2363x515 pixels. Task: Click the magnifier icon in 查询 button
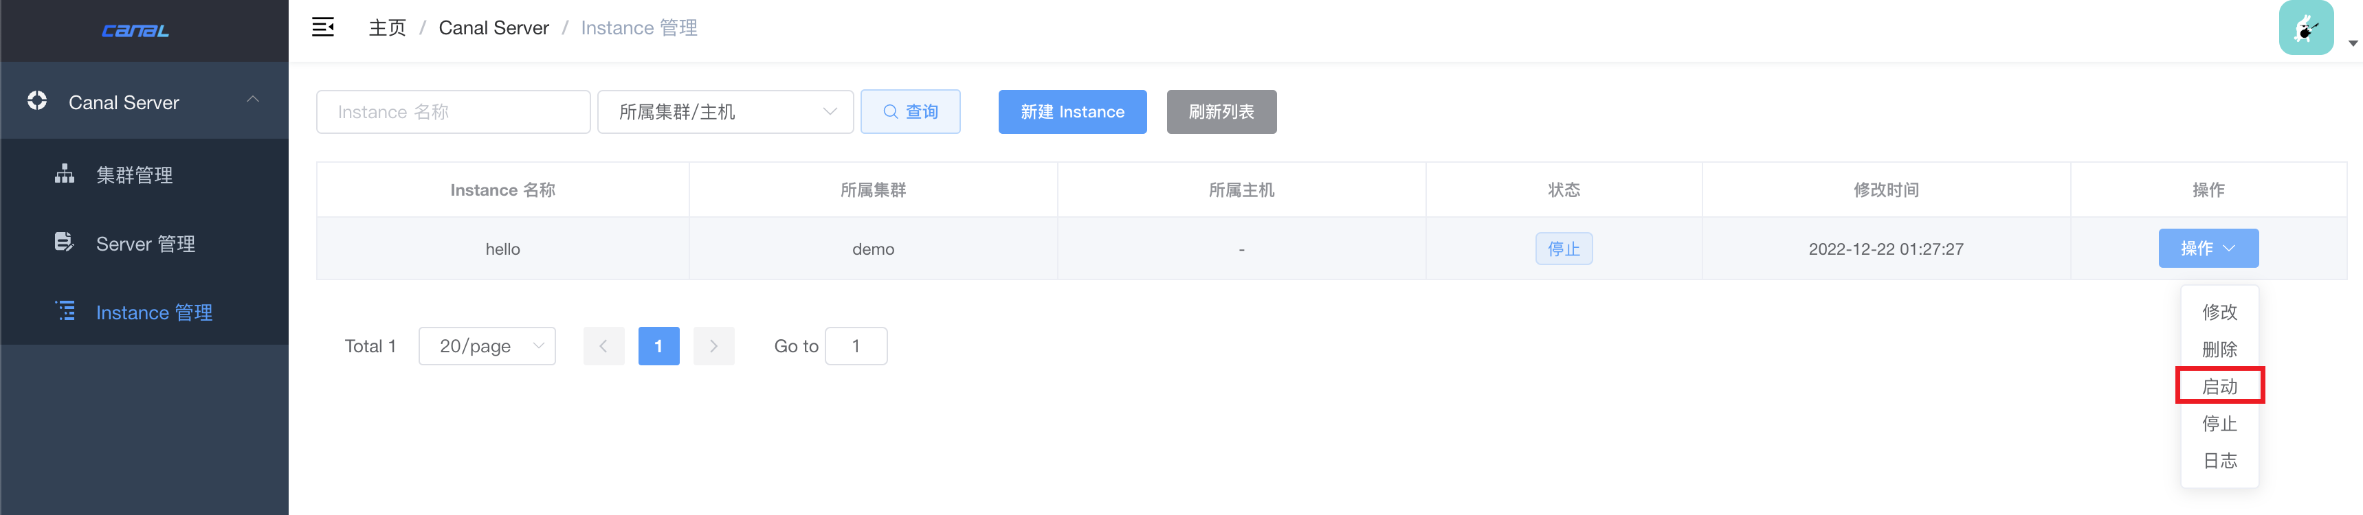[x=890, y=112]
